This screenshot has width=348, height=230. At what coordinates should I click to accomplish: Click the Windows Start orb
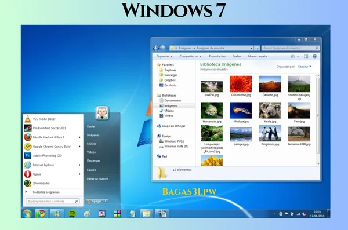27,214
